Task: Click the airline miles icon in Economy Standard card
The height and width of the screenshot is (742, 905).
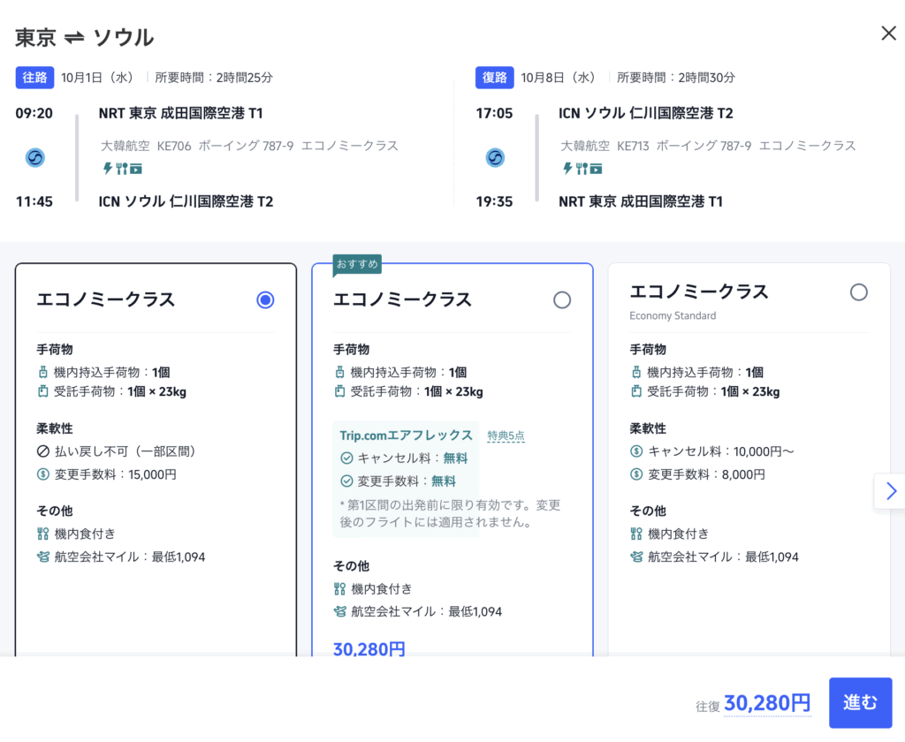Action: 635,556
